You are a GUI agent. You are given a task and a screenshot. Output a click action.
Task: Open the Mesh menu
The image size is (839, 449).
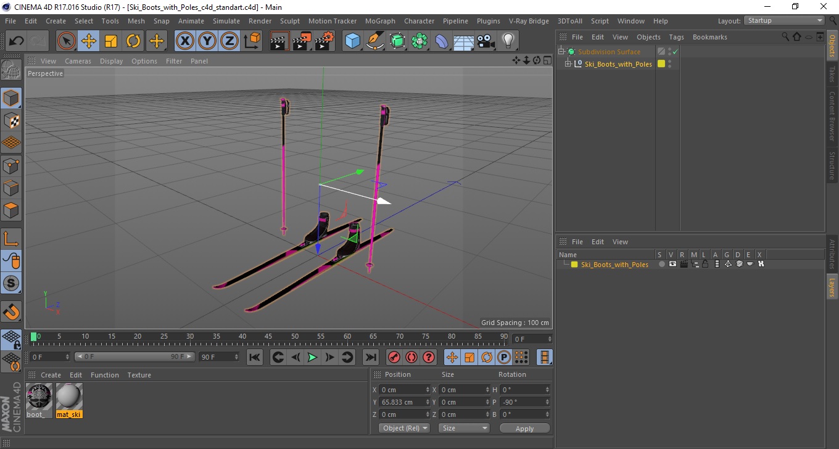[x=136, y=21]
